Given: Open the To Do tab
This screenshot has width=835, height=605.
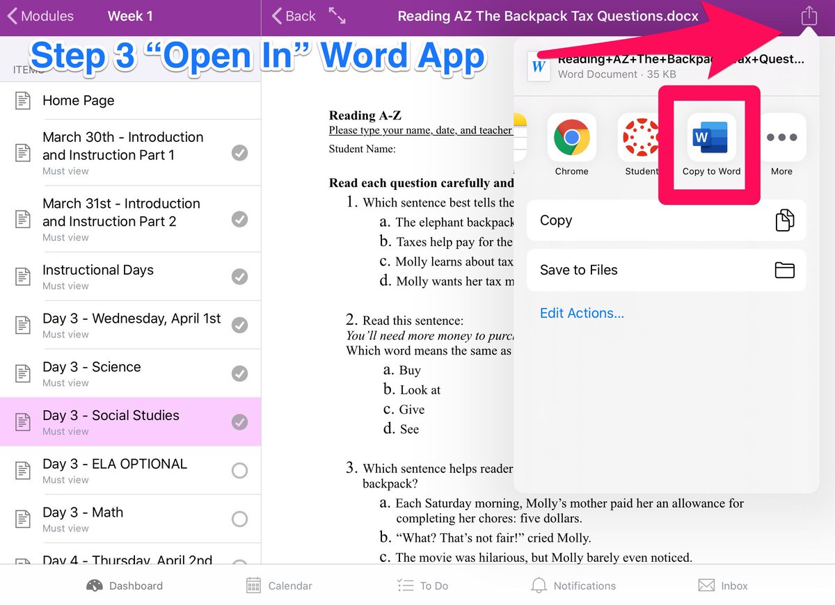Looking at the screenshot, I should 423,586.
